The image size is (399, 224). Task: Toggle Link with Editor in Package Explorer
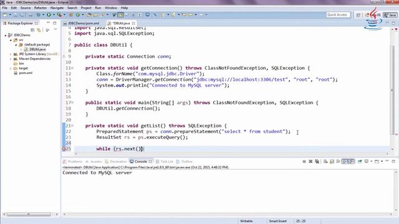coord(39,30)
